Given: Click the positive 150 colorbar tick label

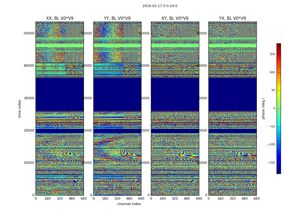Looking at the screenshot, I should (x=272, y=54).
